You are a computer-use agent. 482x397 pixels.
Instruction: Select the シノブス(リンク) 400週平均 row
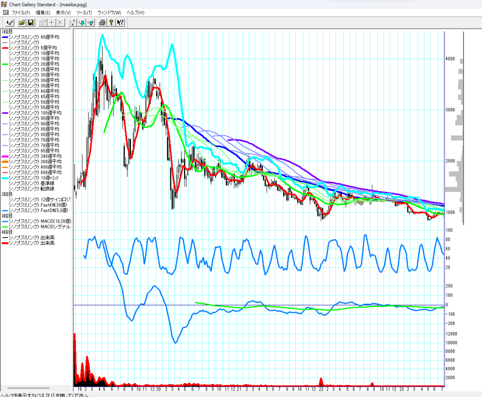tap(32, 167)
